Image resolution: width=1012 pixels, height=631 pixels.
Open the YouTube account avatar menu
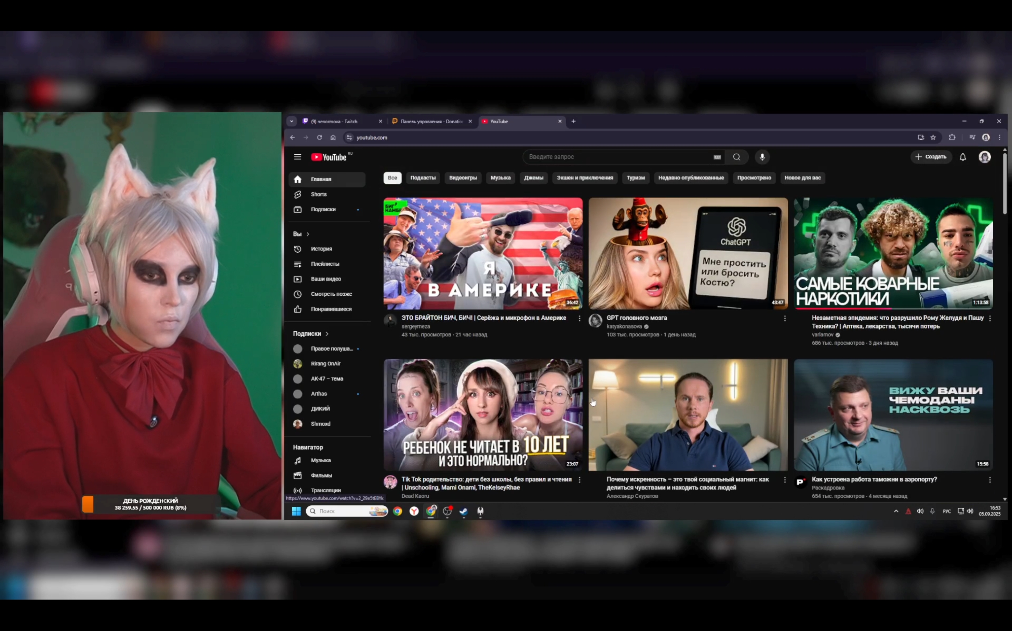click(x=984, y=157)
